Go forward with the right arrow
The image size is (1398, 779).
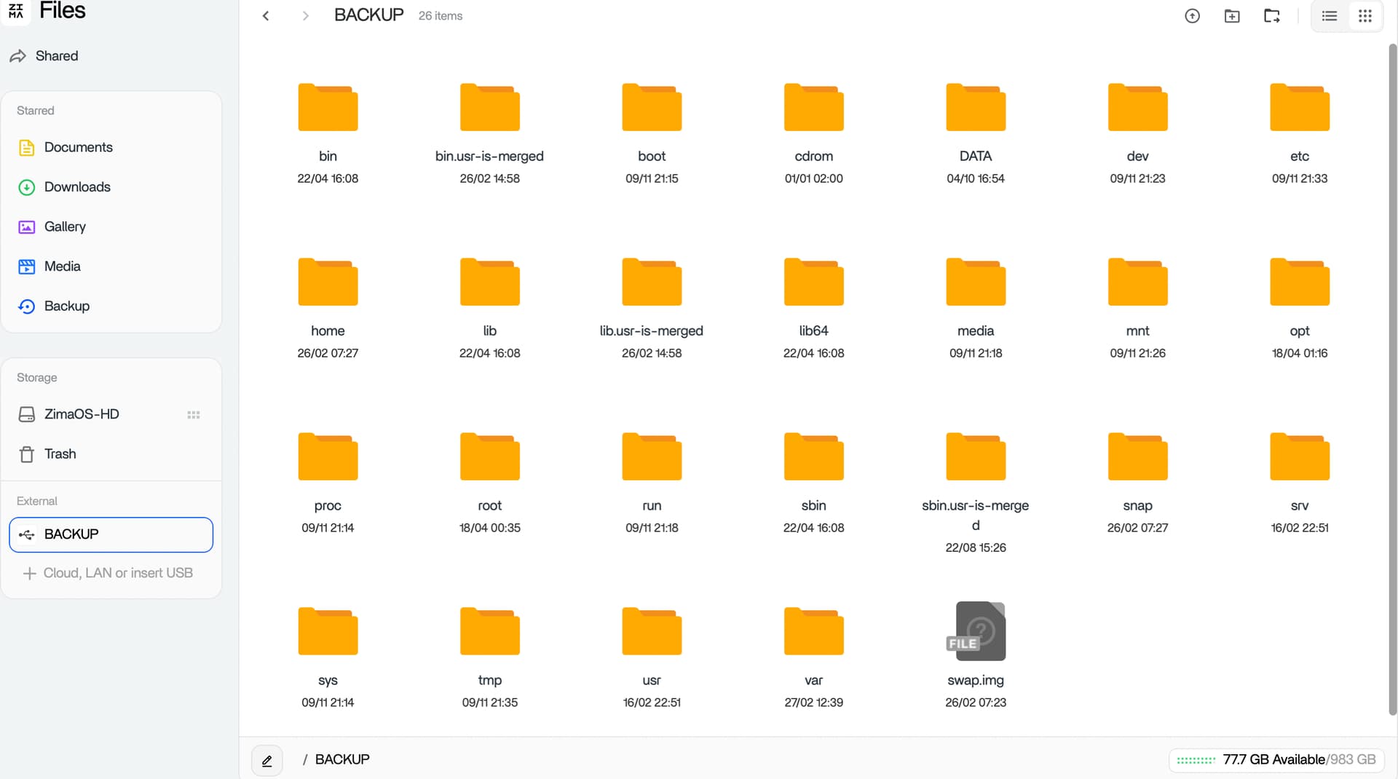click(305, 16)
